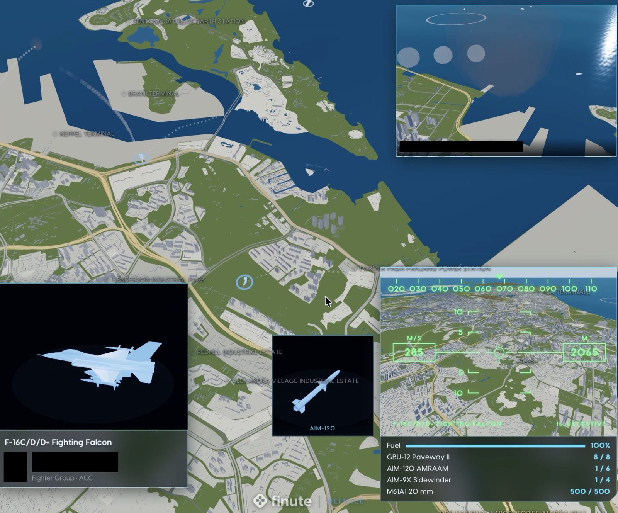618x513 pixels.
Task: Select the circled aircraft marker above Redhill
Action: (244, 282)
